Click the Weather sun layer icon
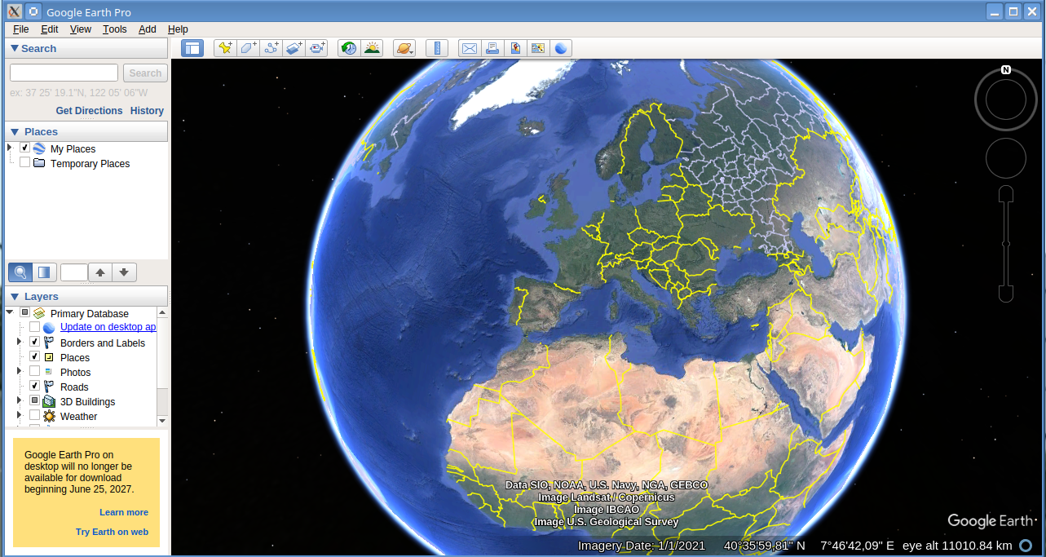Image resolution: width=1046 pixels, height=557 pixels. 49,416
